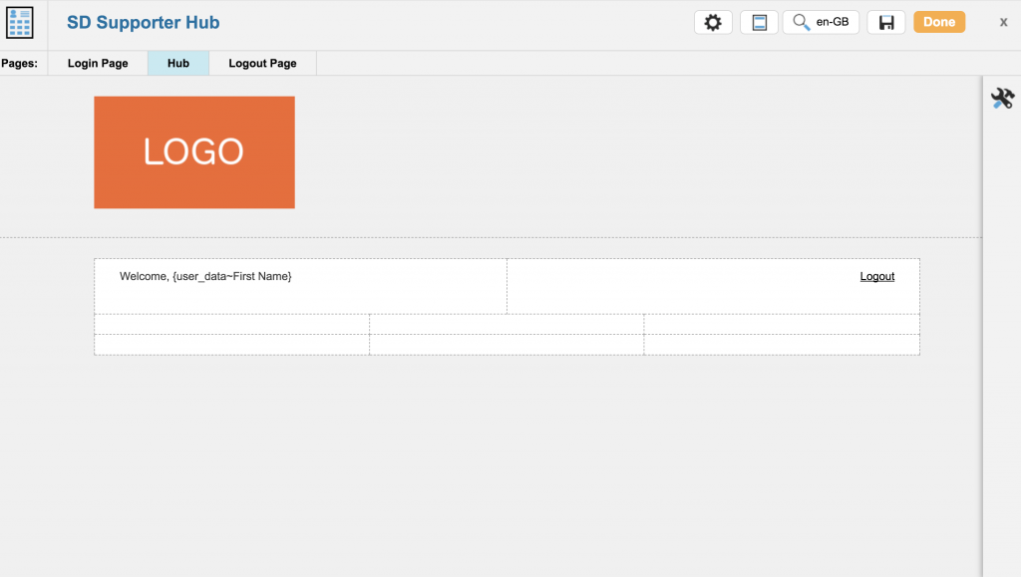Select the Hub page tab

(178, 63)
